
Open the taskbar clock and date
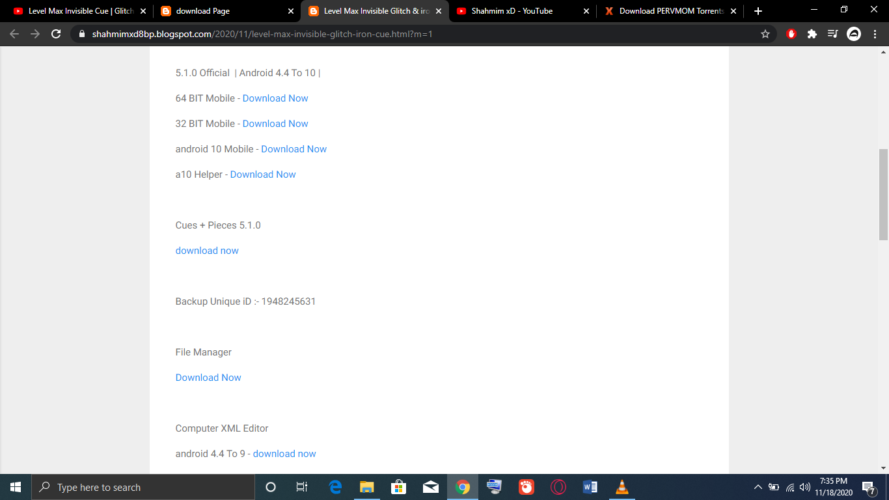coord(834,487)
